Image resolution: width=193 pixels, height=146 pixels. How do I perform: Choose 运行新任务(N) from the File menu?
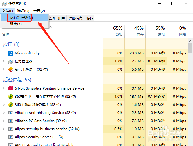point(24,18)
